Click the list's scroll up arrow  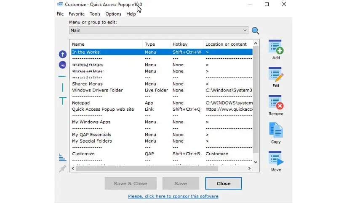coord(256,43)
